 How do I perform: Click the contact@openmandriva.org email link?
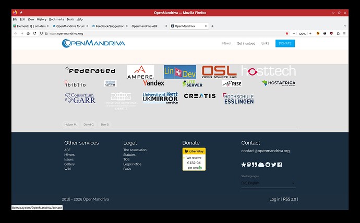[266, 151]
